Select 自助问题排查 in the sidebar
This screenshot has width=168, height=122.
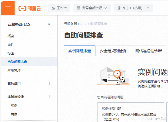29,62
